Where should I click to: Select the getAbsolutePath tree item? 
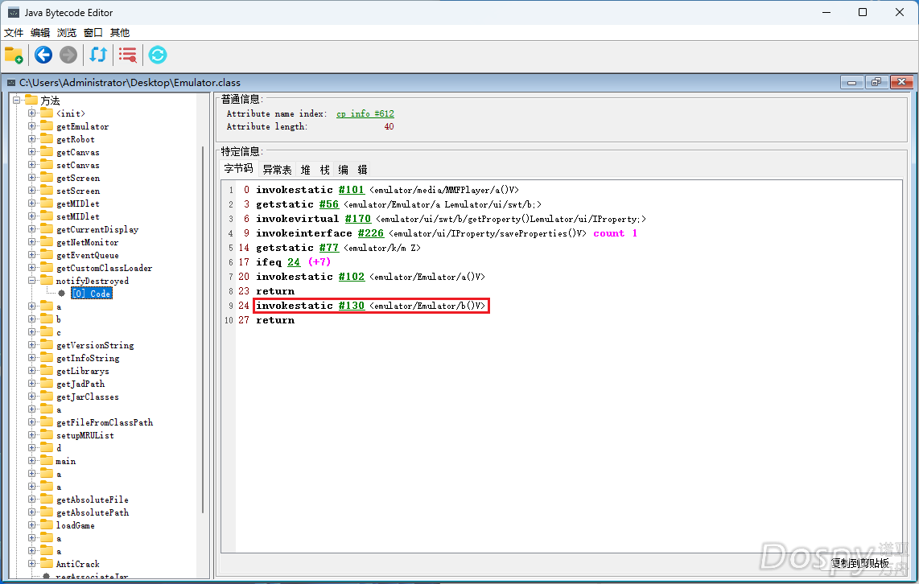tap(93, 512)
